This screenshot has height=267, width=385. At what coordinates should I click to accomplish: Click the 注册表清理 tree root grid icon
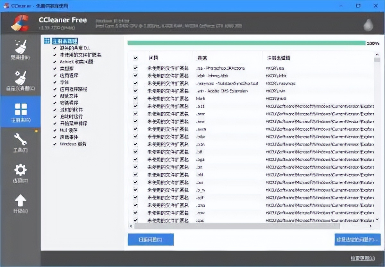47,41
